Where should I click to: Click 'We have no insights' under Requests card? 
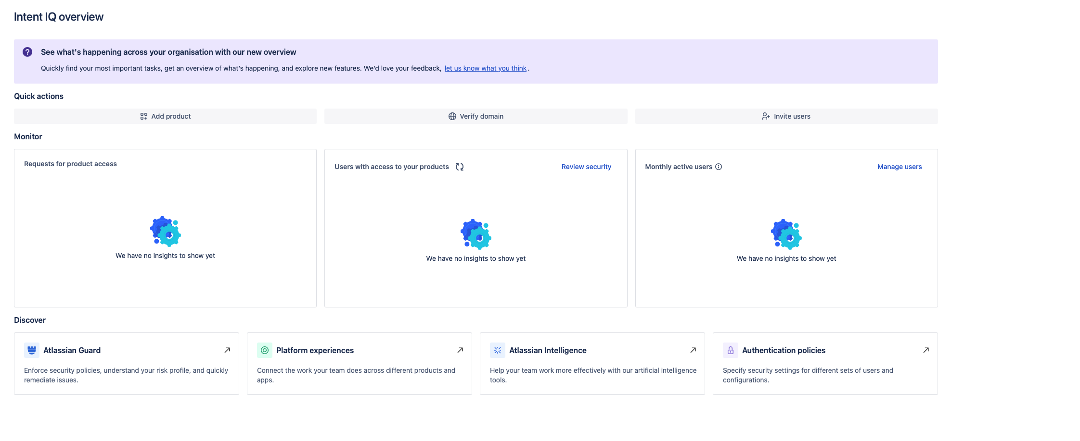point(165,256)
